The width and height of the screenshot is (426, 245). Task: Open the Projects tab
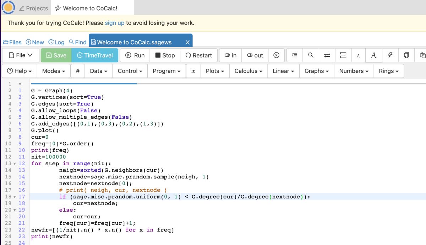[x=33, y=8]
